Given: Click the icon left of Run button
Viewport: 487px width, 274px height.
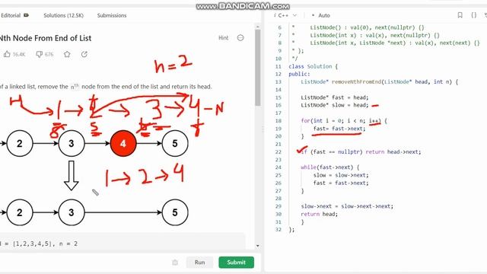Looking at the screenshot, I should point(175,262).
